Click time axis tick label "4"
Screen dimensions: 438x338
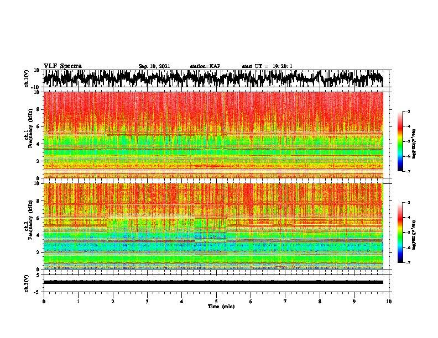[182, 302]
